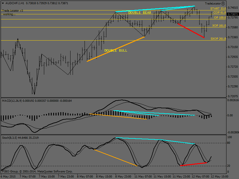Click the 7 May 15:00 time label
The image size is (239, 179).
47,177
